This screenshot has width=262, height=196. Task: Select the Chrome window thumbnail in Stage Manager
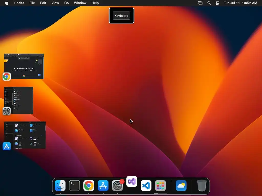(24, 66)
